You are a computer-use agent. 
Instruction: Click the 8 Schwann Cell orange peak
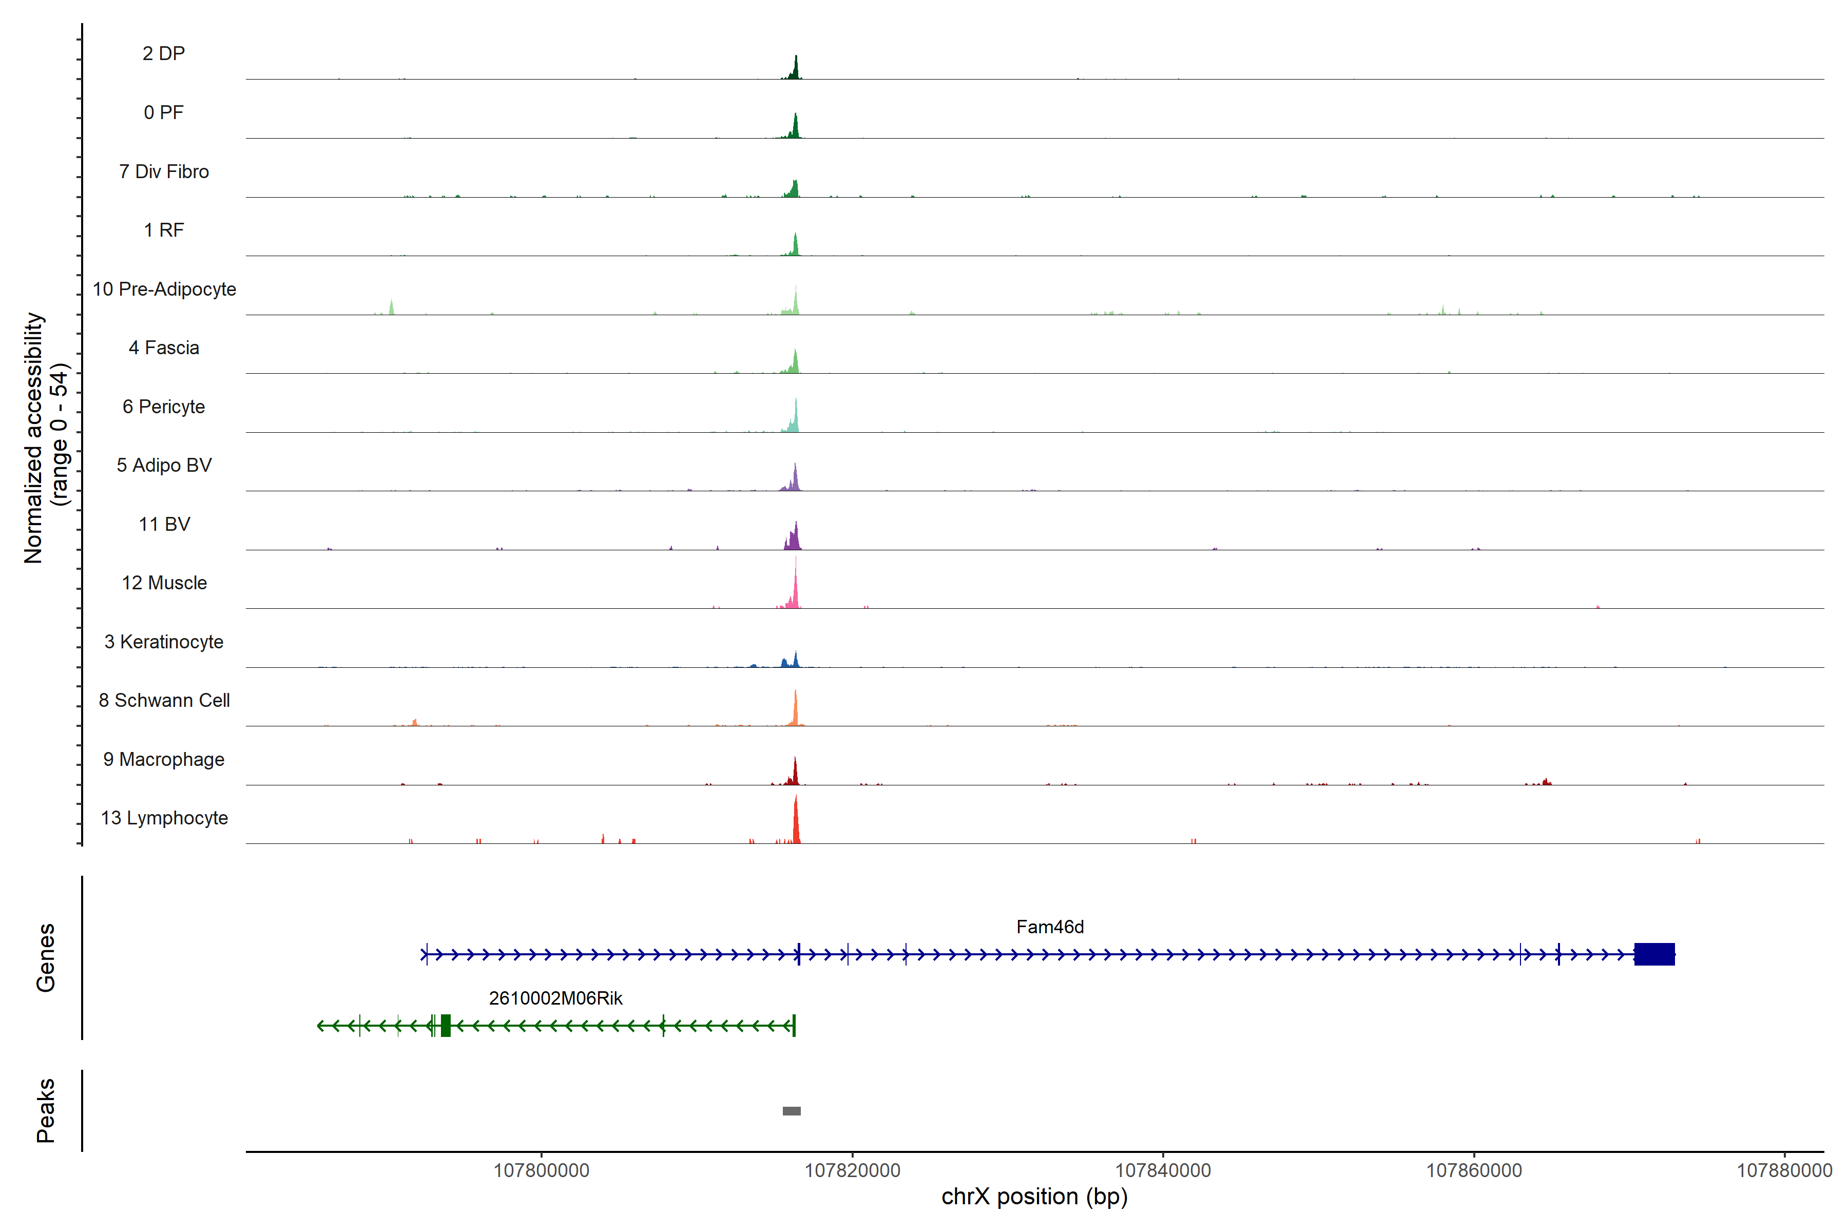pyautogui.click(x=795, y=711)
